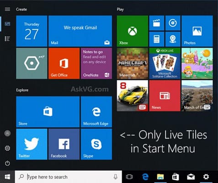
Task: Open the Photos tile
Action: coord(197,31)
